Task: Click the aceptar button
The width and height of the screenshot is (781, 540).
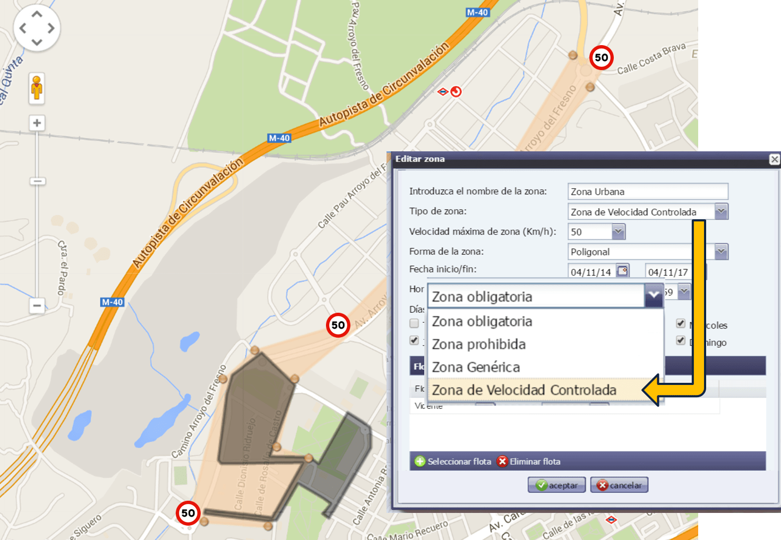Action: (x=556, y=485)
